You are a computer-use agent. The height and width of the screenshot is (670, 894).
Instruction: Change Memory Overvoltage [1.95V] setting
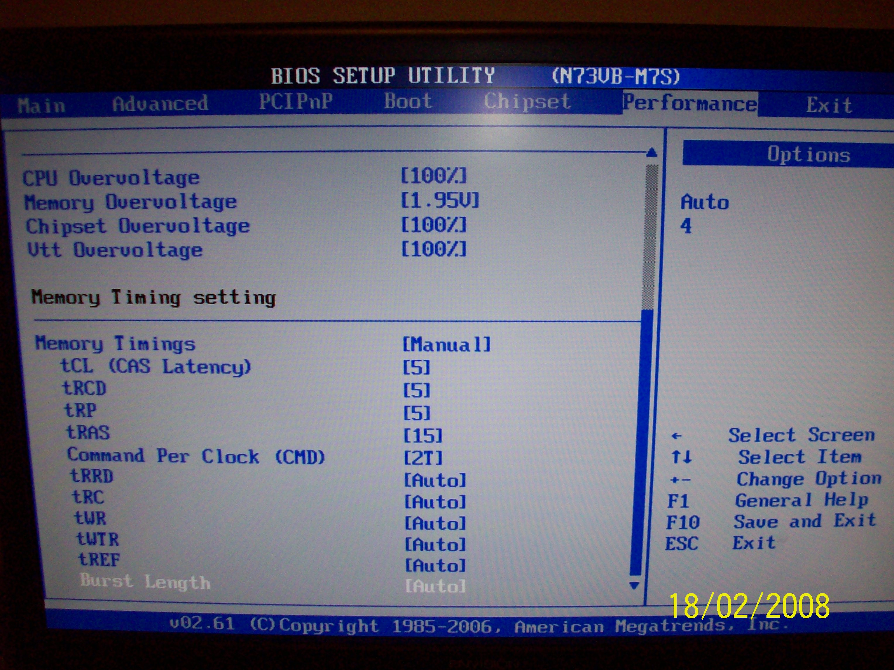pyautogui.click(x=440, y=200)
